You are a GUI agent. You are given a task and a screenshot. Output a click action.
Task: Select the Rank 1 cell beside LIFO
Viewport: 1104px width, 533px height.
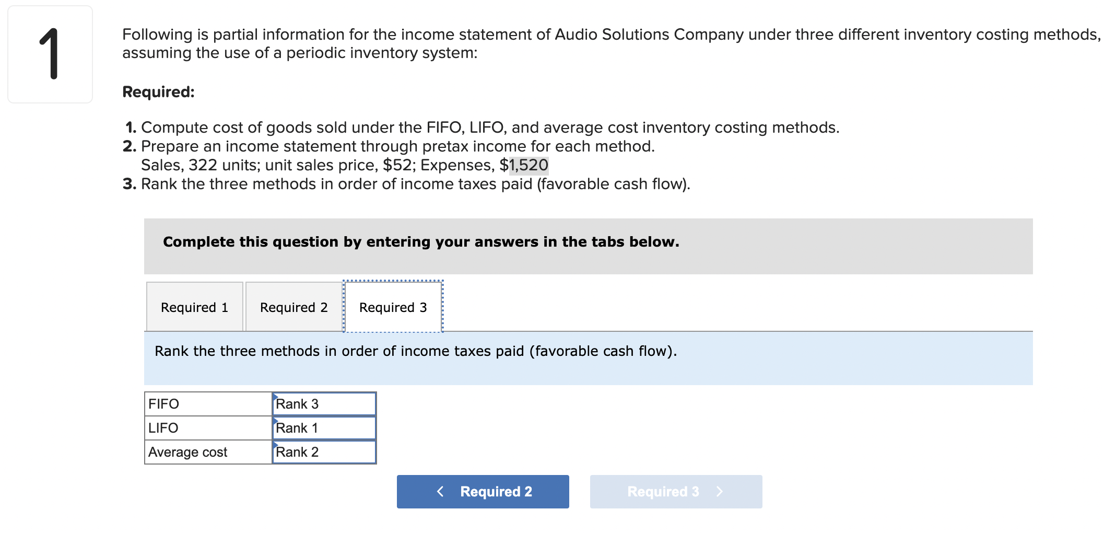coord(323,427)
